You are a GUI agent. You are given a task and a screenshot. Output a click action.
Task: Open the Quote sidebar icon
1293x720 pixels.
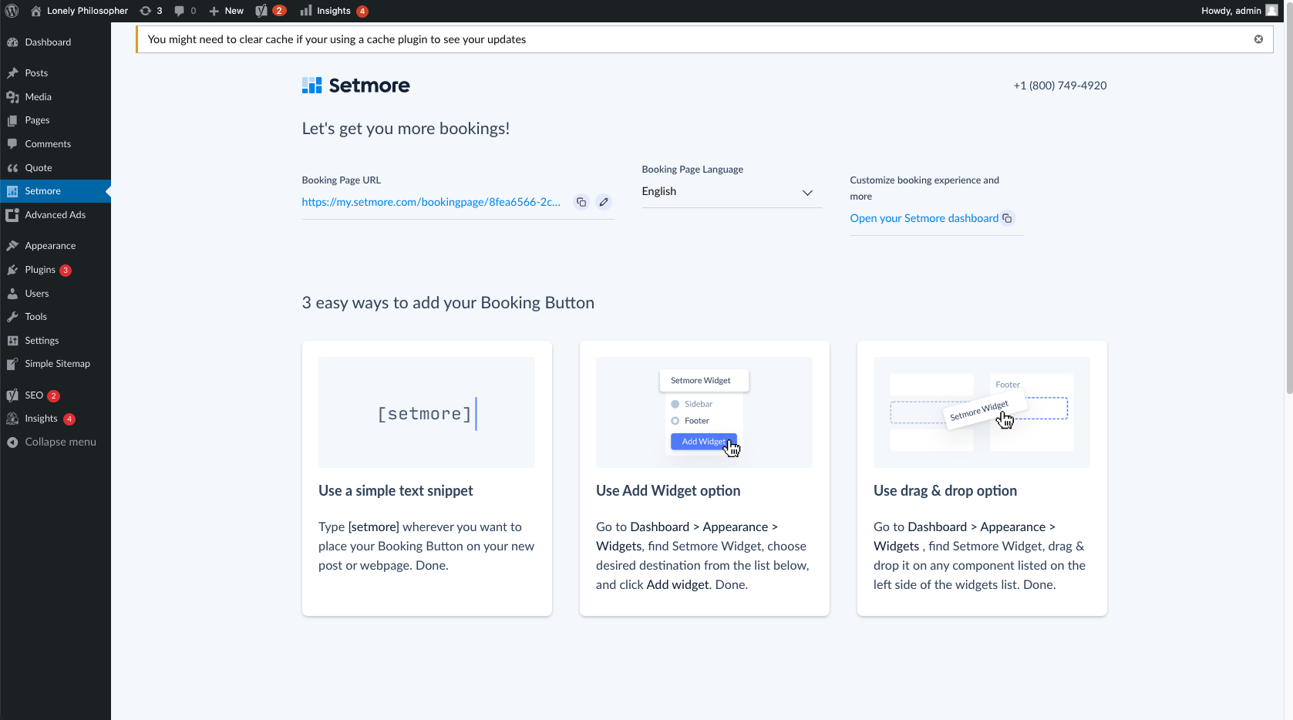12,168
